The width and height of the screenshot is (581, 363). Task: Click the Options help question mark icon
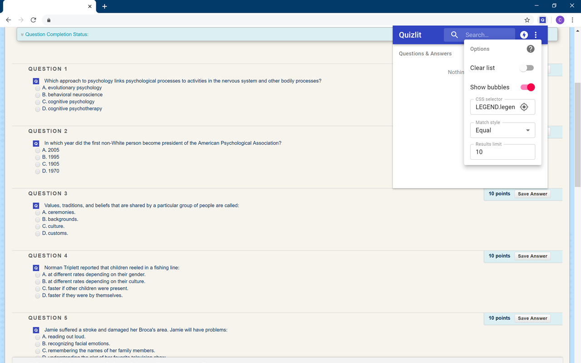[530, 49]
